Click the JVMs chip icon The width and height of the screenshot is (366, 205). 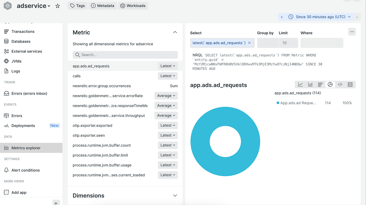[7, 61]
